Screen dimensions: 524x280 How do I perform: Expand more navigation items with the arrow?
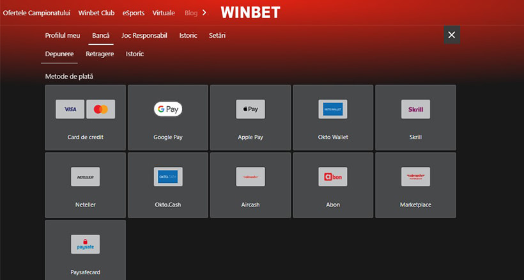[x=204, y=13]
